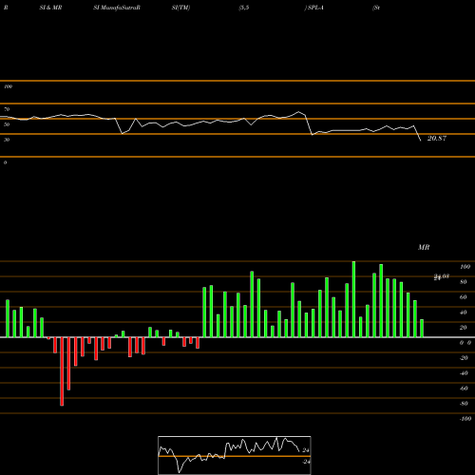Click the deepest red MR histogram bar

coord(62,371)
